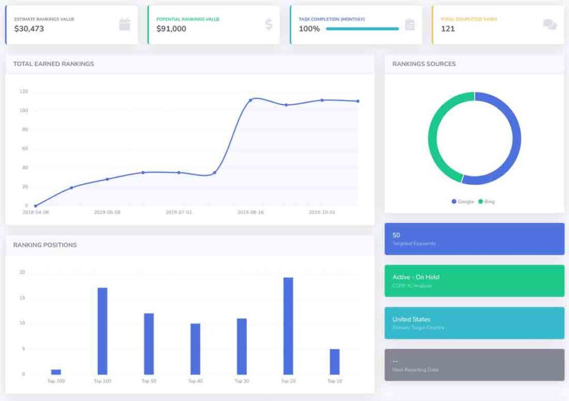Toggle the Google legend item in Rankings Sources
This screenshot has height=401, width=569.
click(462, 201)
